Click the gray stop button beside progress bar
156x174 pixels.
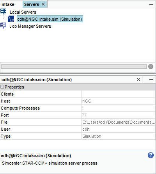(151, 67)
